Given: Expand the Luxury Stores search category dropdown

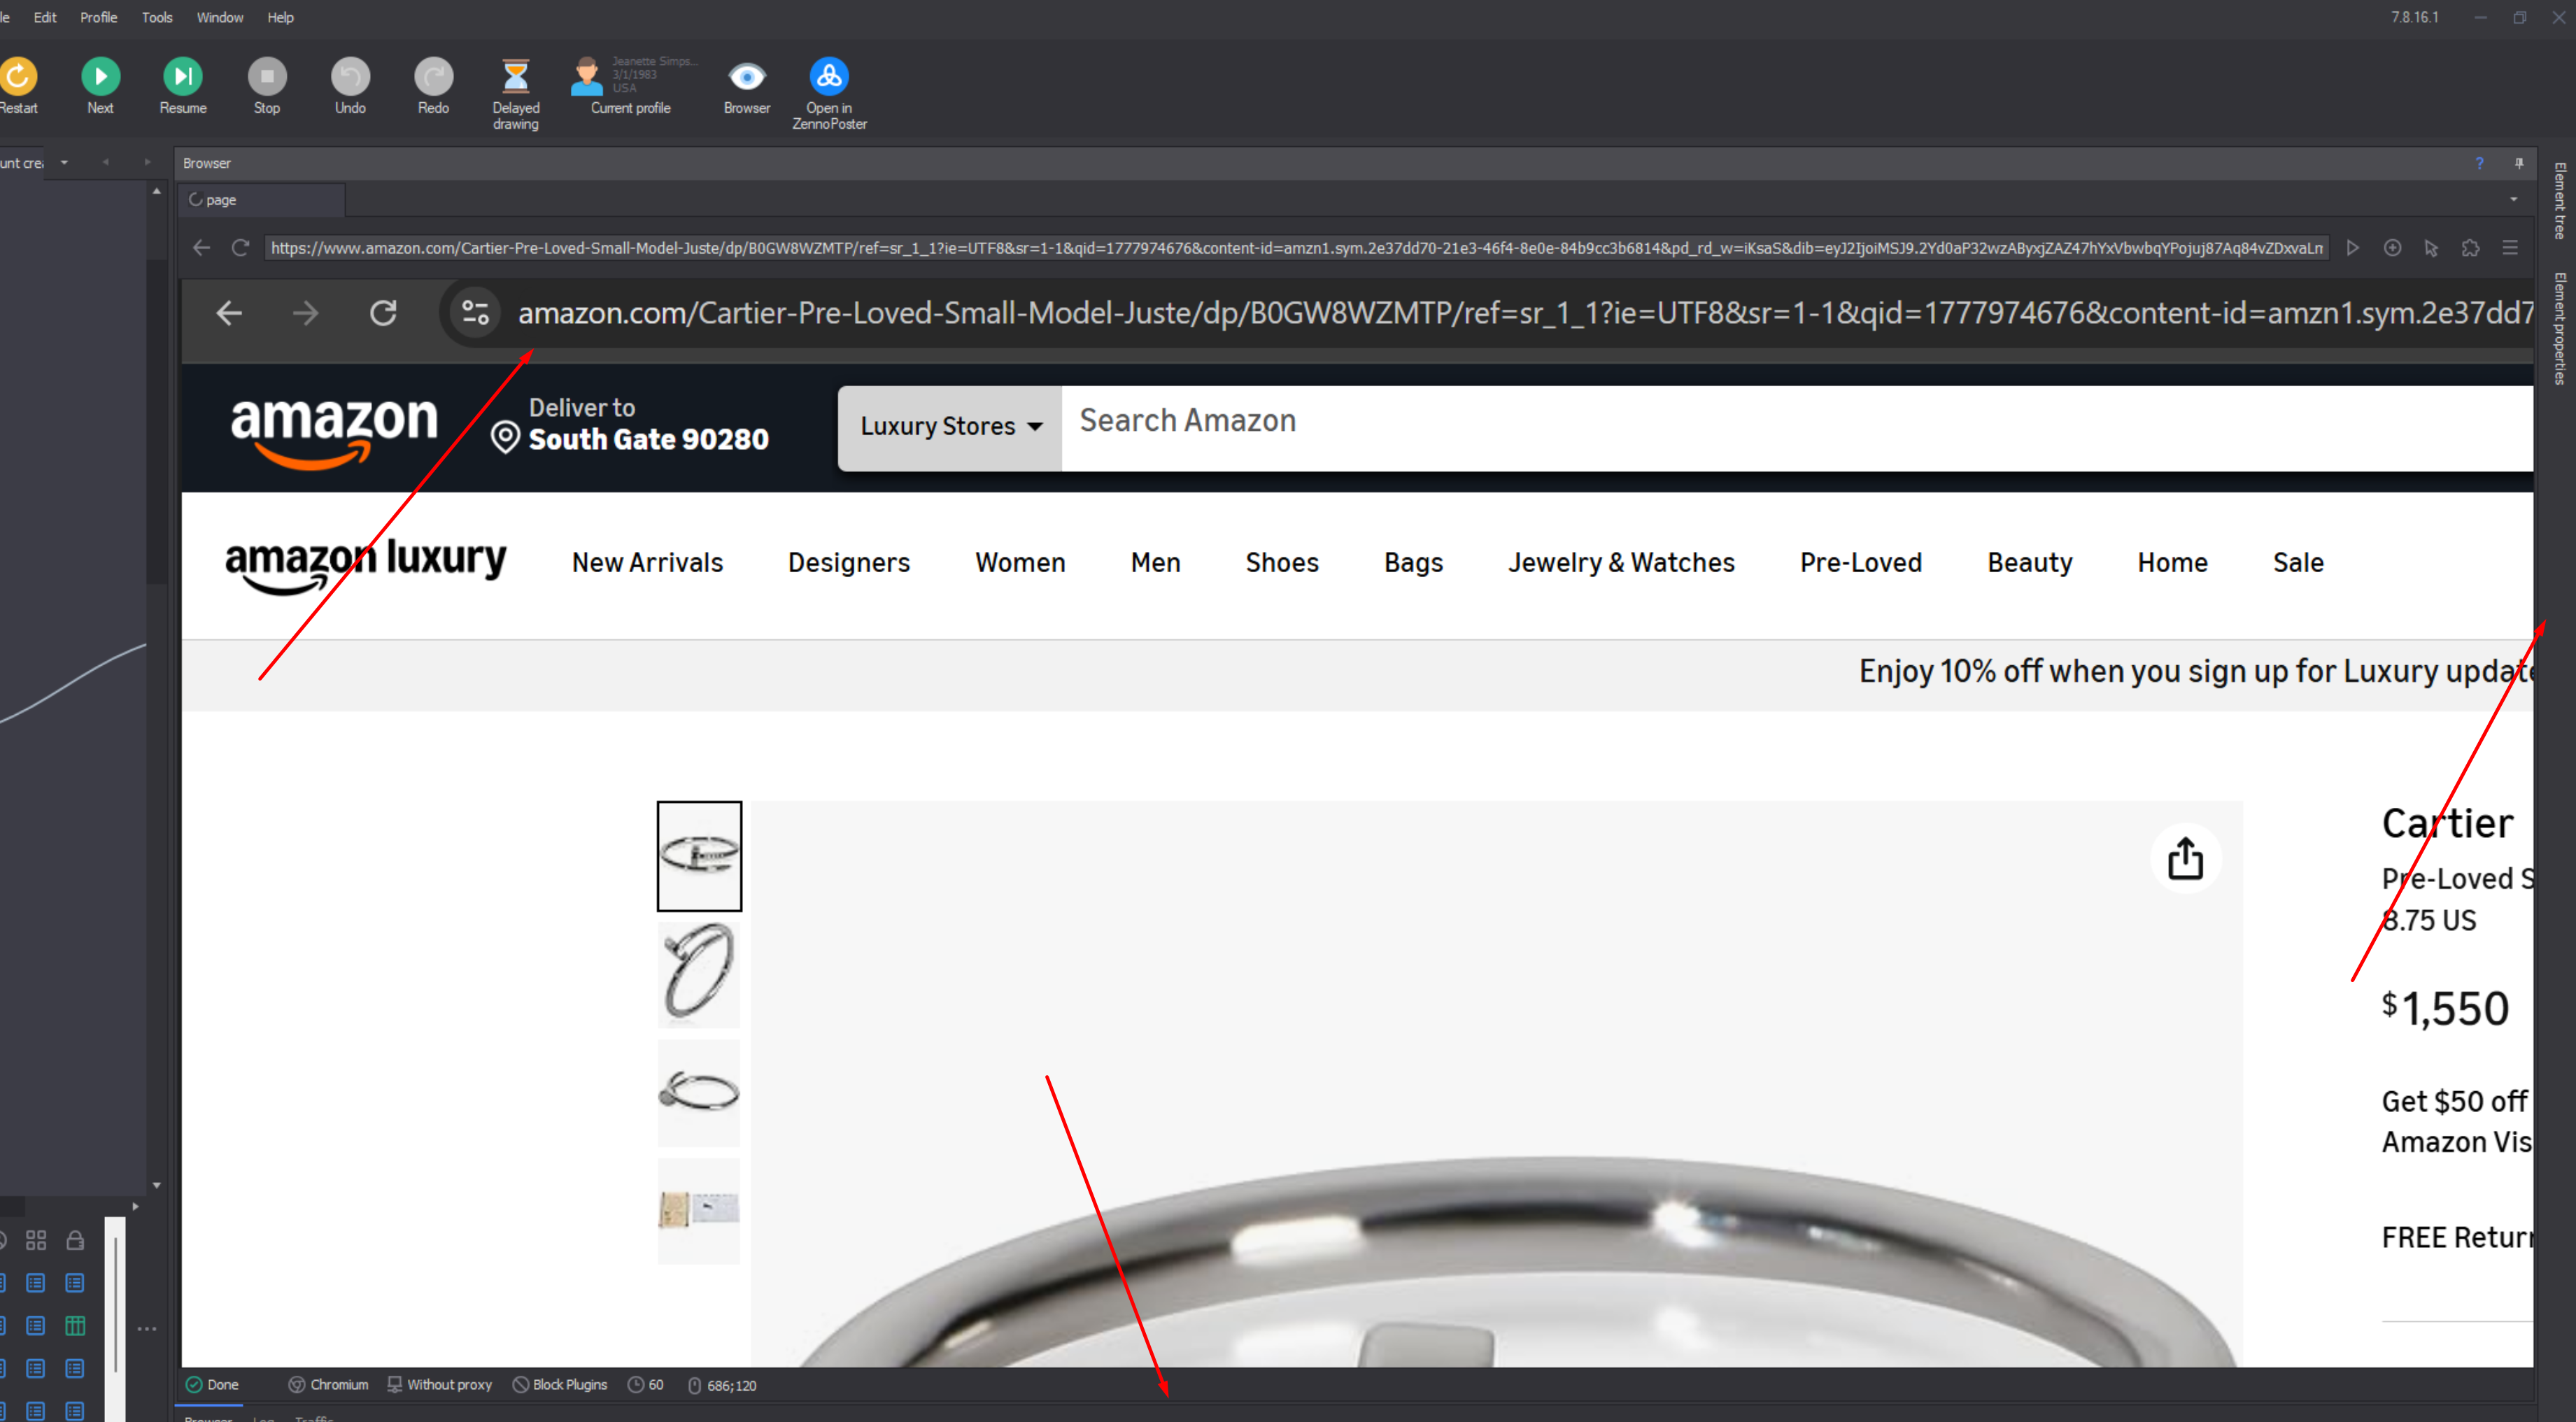Looking at the screenshot, I should [x=950, y=427].
